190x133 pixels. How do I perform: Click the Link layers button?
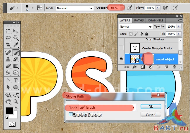click(x=127, y=67)
